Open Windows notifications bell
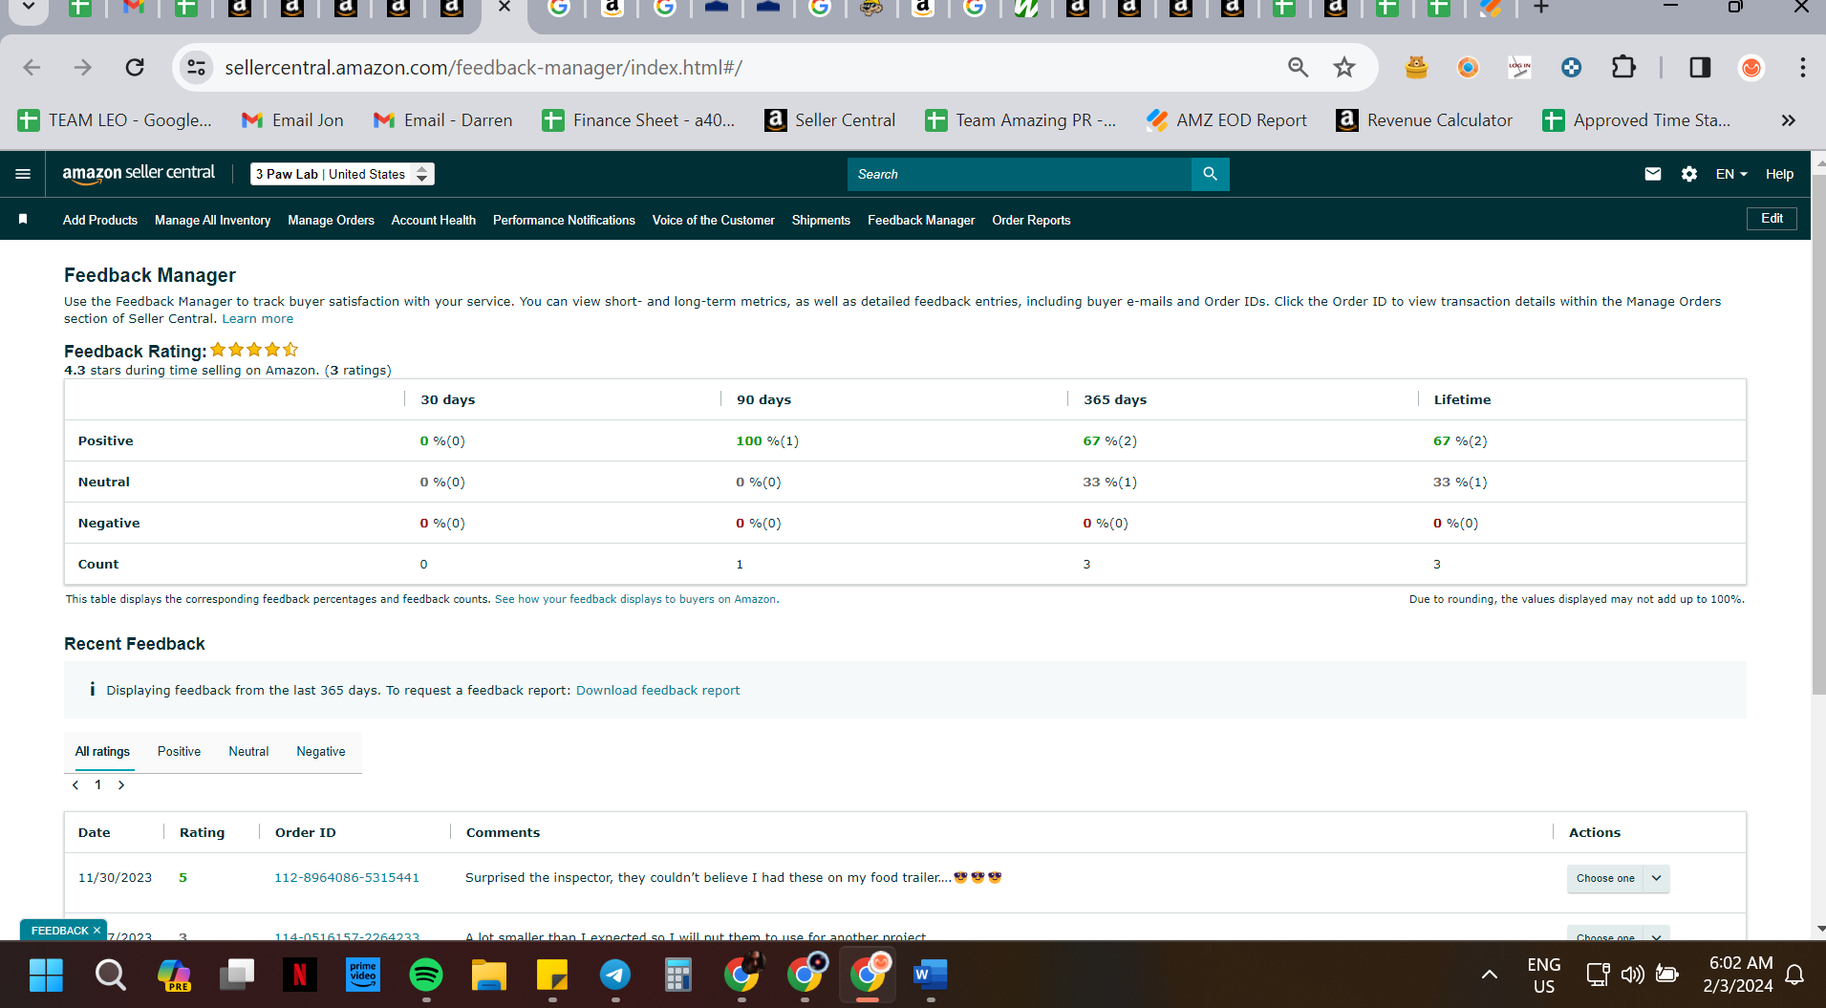This screenshot has width=1826, height=1008. 1794,975
